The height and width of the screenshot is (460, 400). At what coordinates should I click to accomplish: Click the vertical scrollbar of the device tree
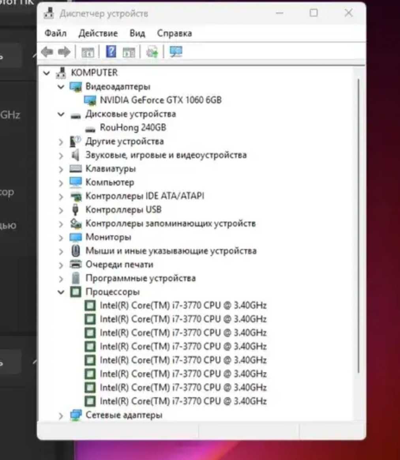click(x=358, y=226)
